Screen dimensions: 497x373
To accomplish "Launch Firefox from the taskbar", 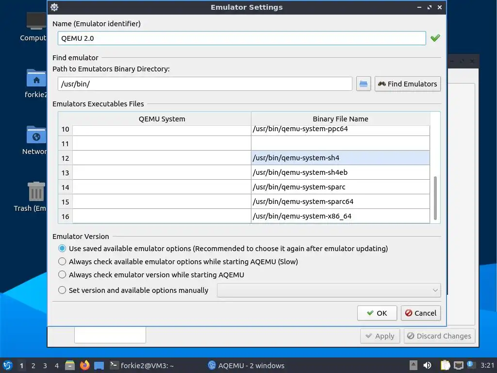I will tap(84, 365).
